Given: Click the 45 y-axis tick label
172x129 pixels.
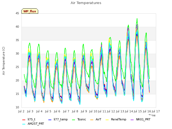Looking at the screenshot, I should click(x=17, y=13).
